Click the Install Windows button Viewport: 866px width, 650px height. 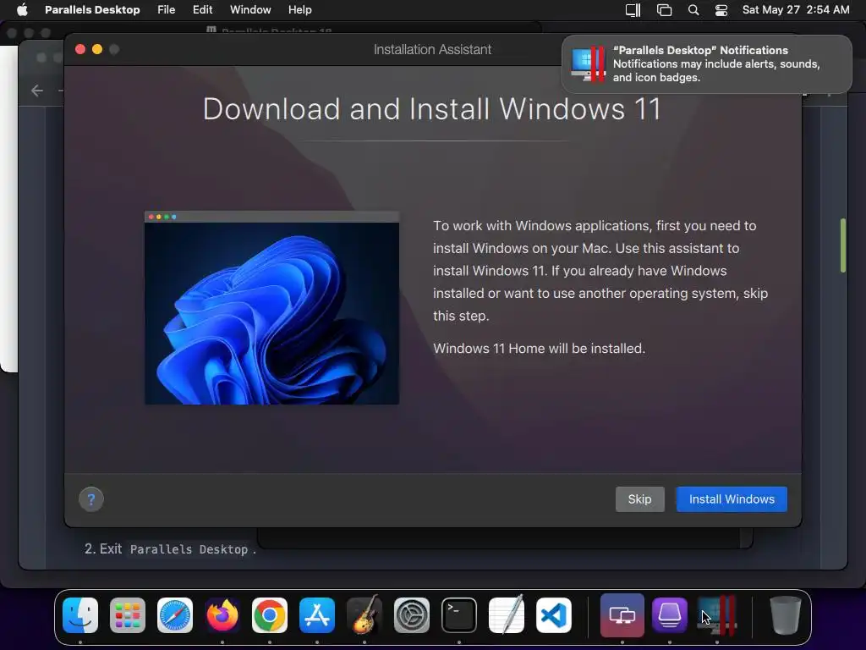(732, 499)
